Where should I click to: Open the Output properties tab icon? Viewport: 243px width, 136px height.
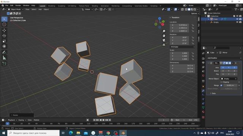coord(203,63)
